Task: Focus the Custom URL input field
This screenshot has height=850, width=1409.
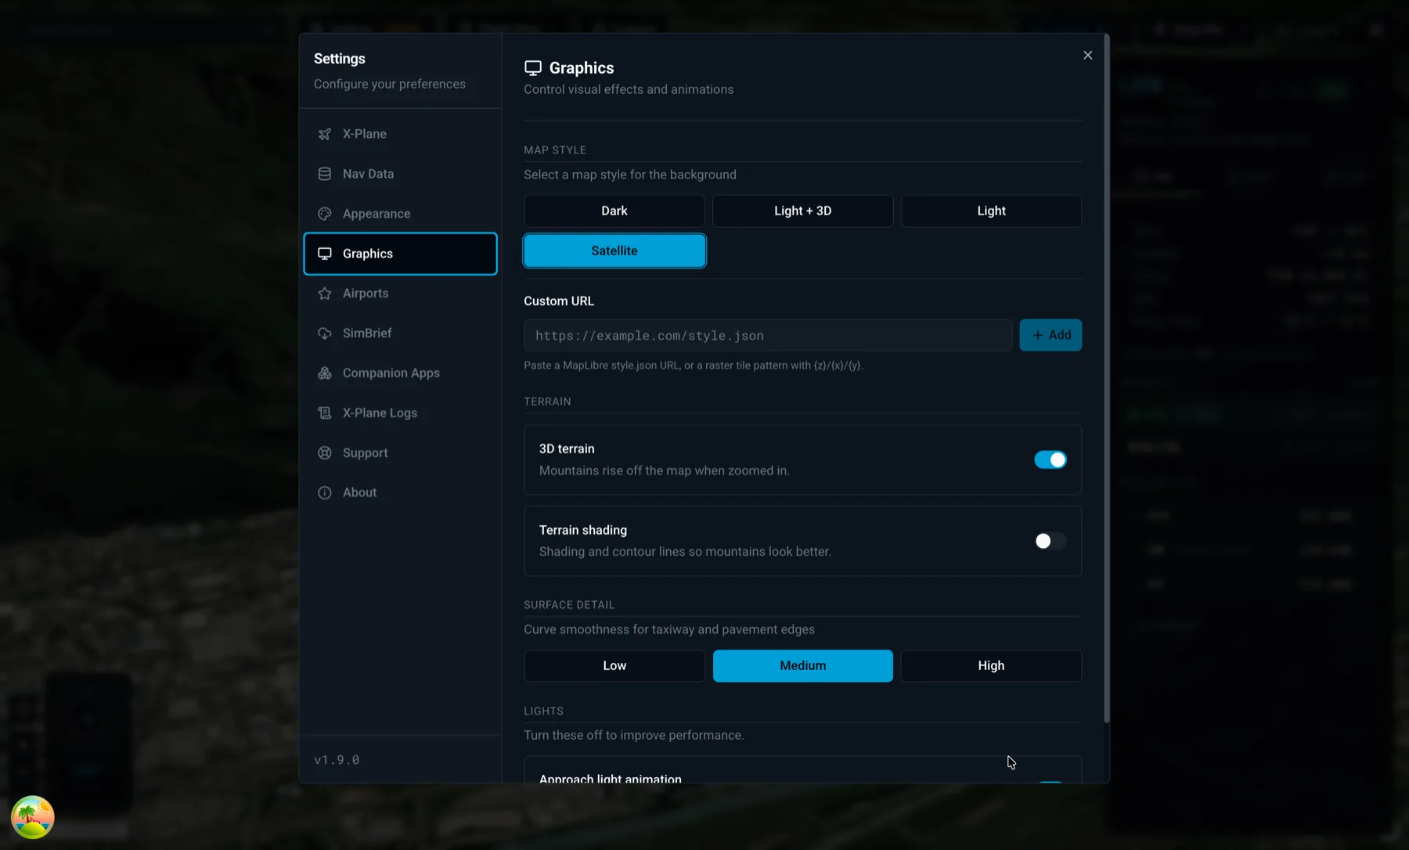Action: (x=768, y=336)
